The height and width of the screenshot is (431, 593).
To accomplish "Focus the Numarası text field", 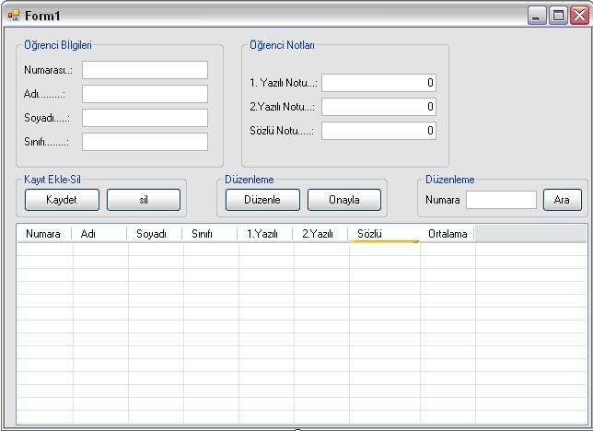I will point(145,70).
